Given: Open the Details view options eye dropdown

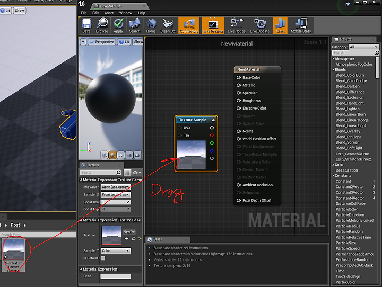Looking at the screenshot, I should tap(137, 173).
